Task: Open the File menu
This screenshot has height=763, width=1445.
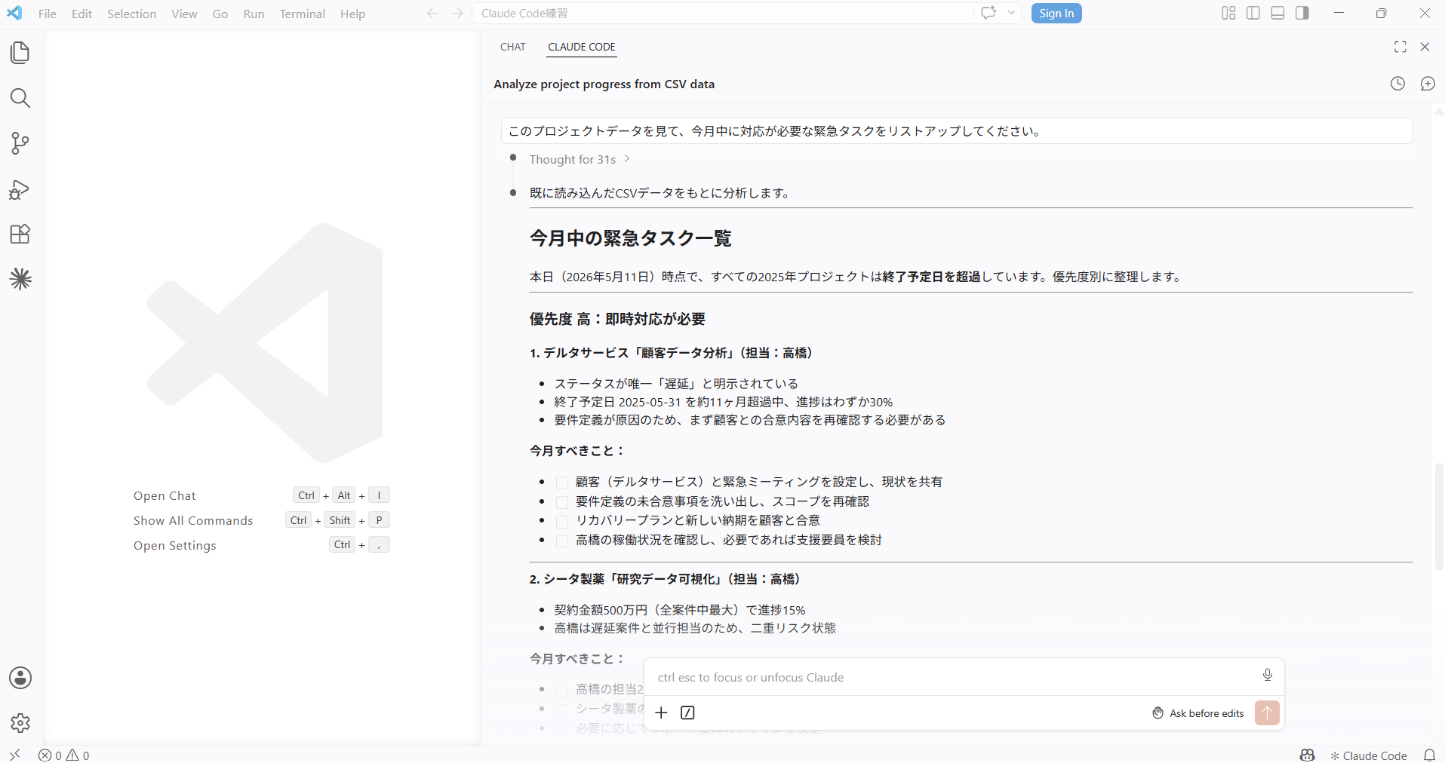Action: click(48, 14)
